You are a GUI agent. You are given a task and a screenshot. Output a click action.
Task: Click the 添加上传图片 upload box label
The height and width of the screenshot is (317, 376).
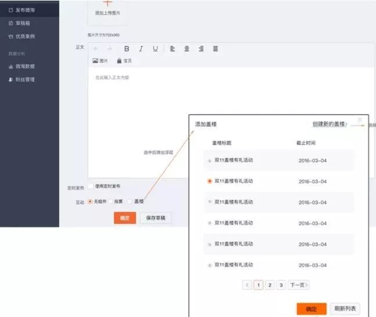(x=108, y=13)
